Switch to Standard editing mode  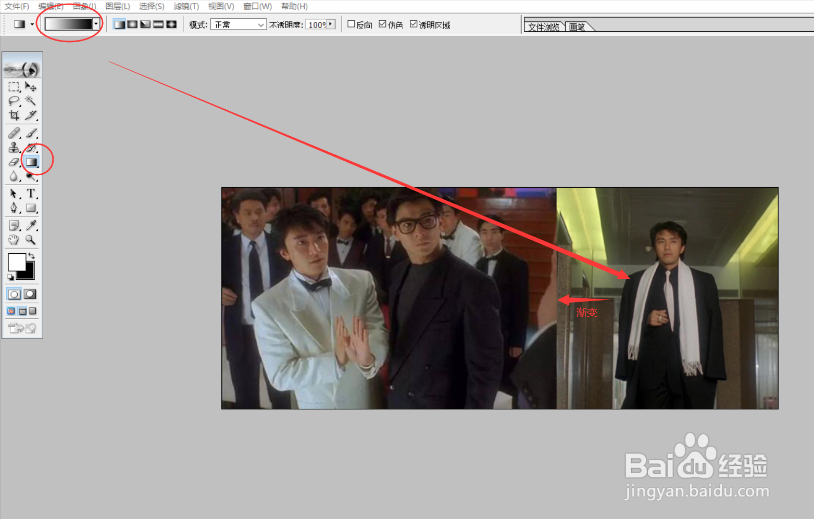(14, 294)
